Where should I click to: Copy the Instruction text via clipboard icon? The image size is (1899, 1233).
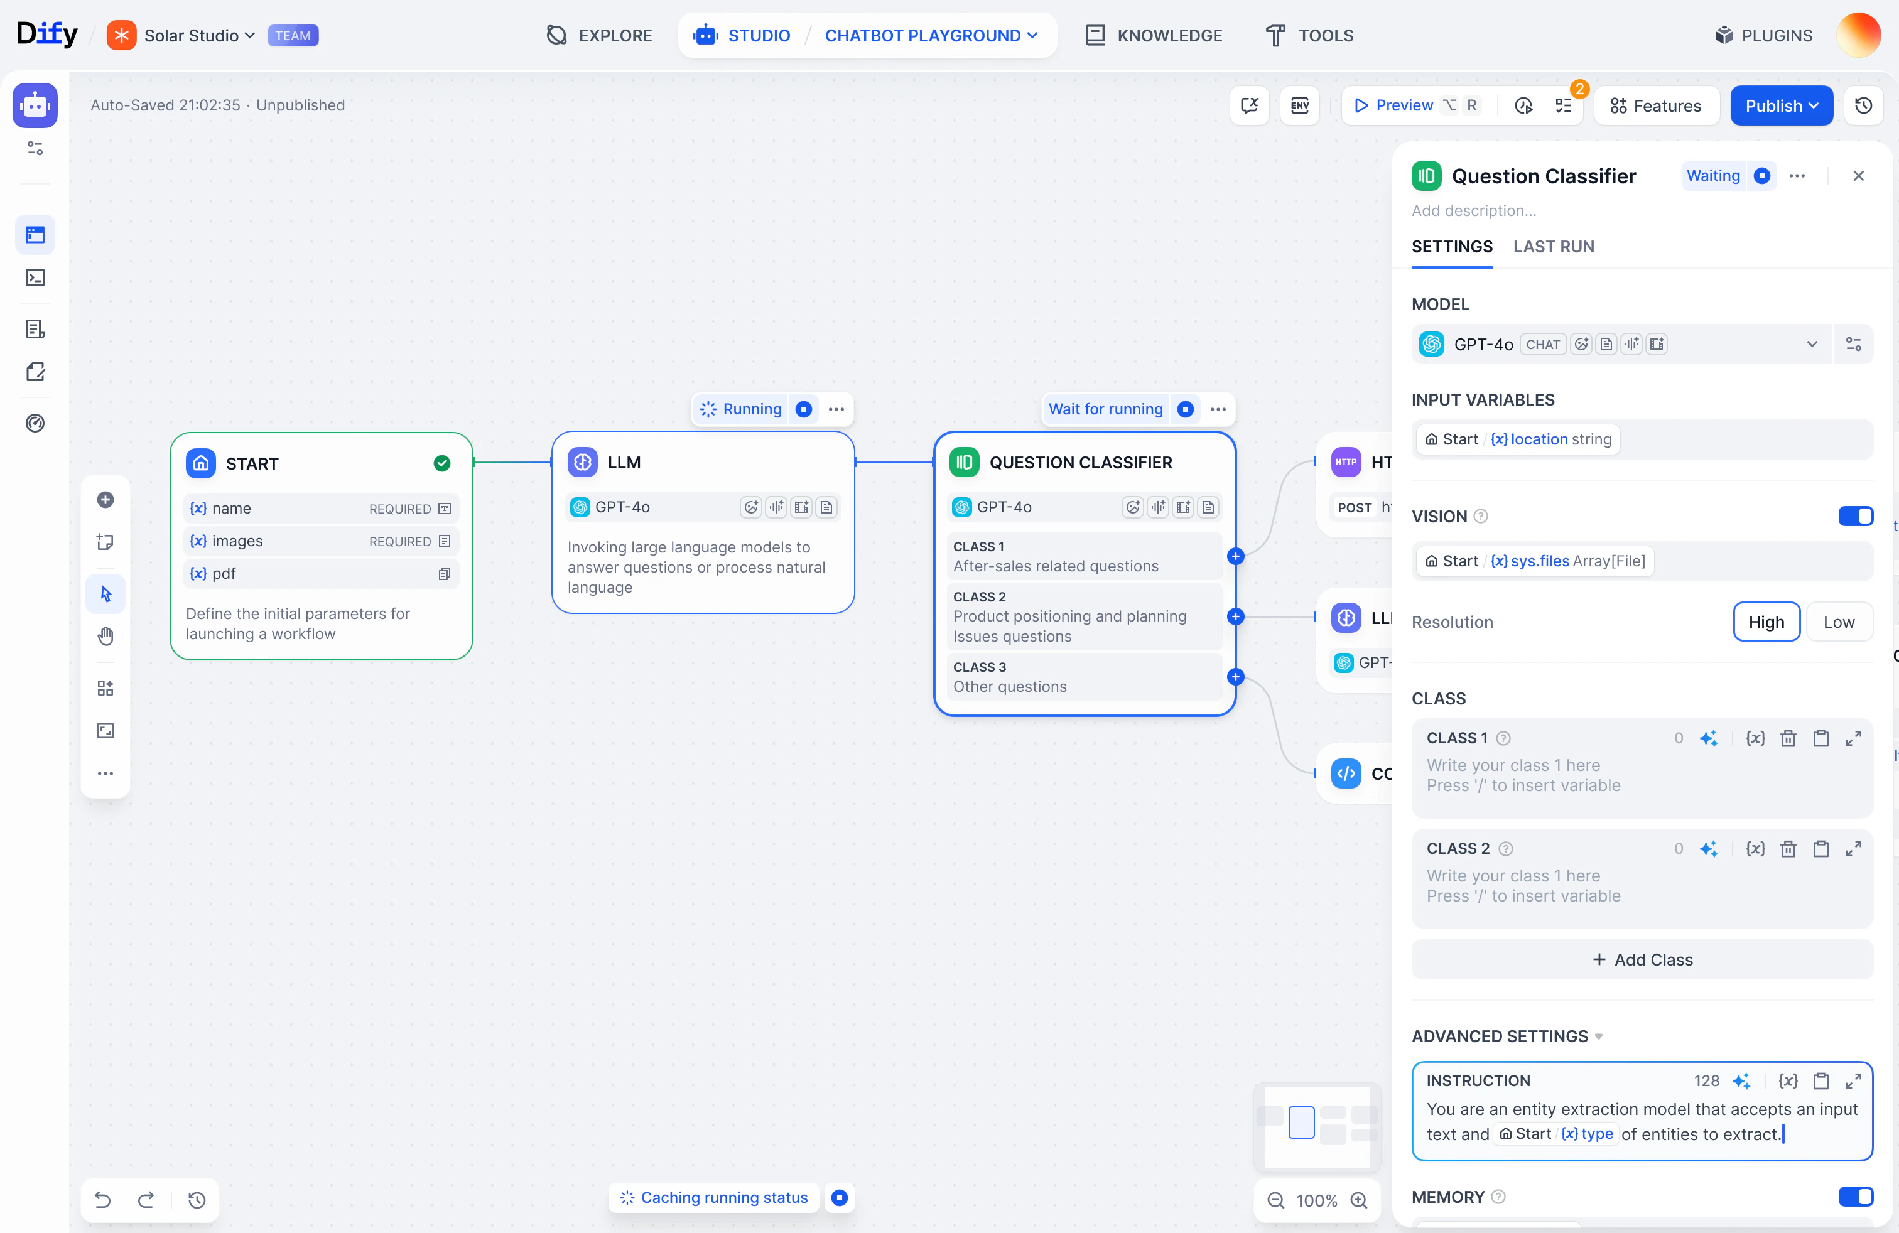tap(1822, 1080)
